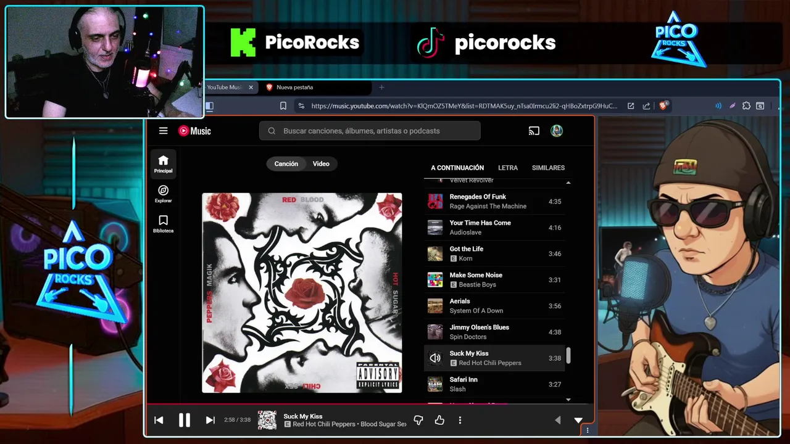Click the YouTube Music logo
This screenshot has width=790, height=444.
click(194, 131)
